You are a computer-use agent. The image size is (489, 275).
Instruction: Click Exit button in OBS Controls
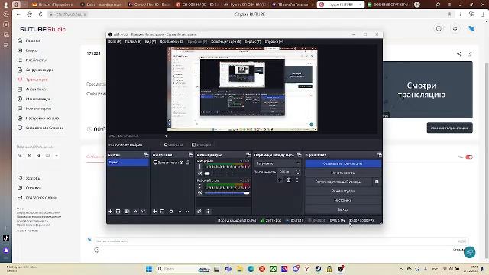[x=343, y=209]
